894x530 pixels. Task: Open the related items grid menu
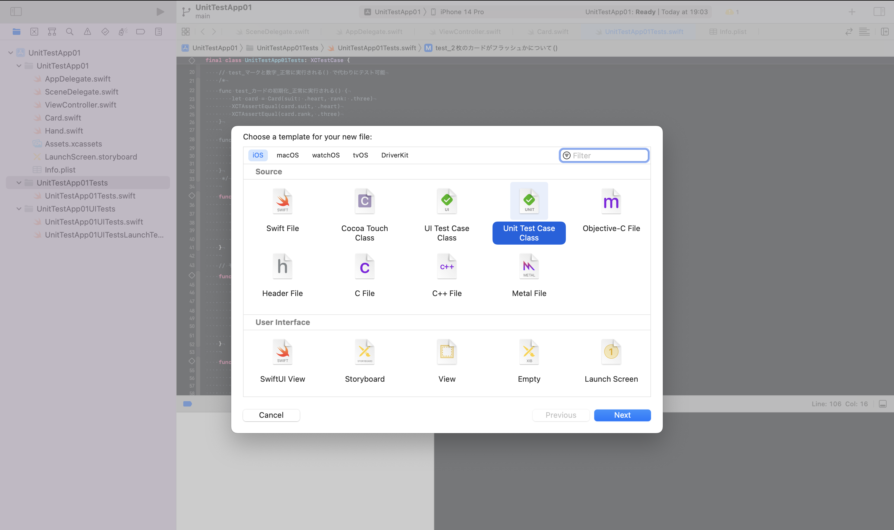pyautogui.click(x=186, y=32)
